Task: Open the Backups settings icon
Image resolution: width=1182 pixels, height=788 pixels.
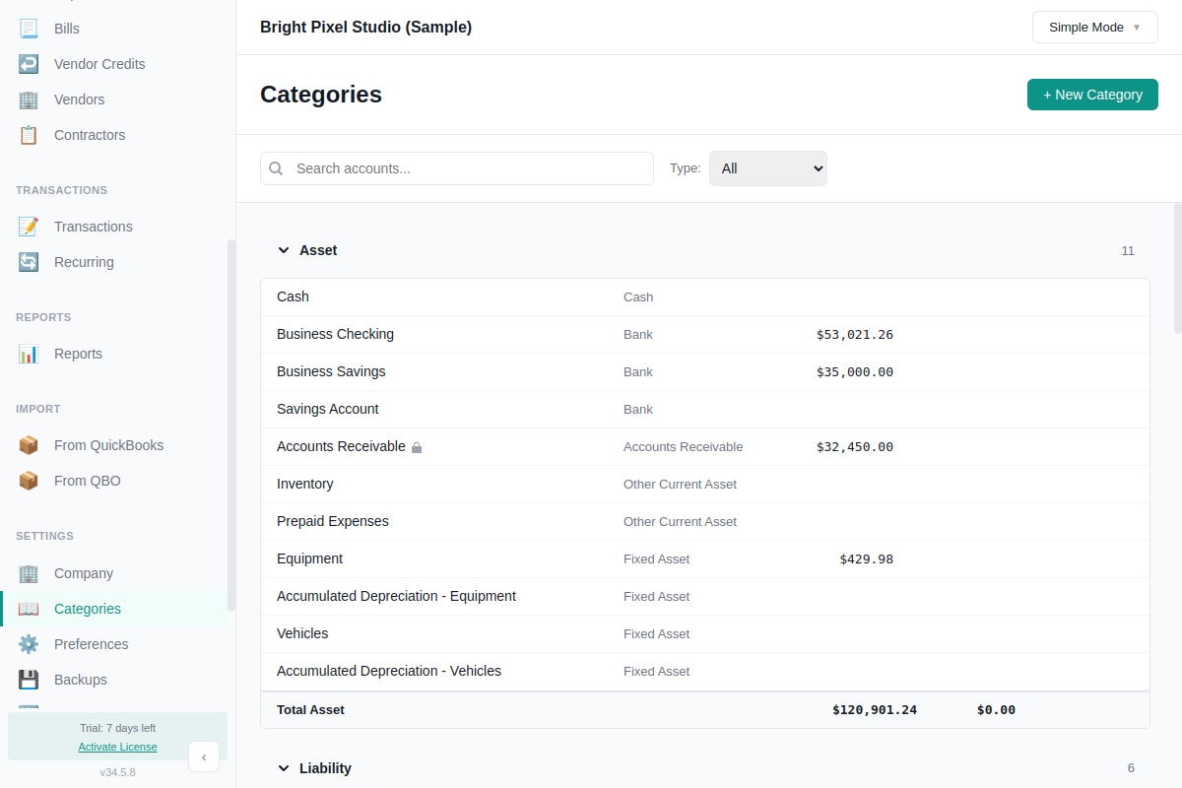Action: (x=29, y=679)
